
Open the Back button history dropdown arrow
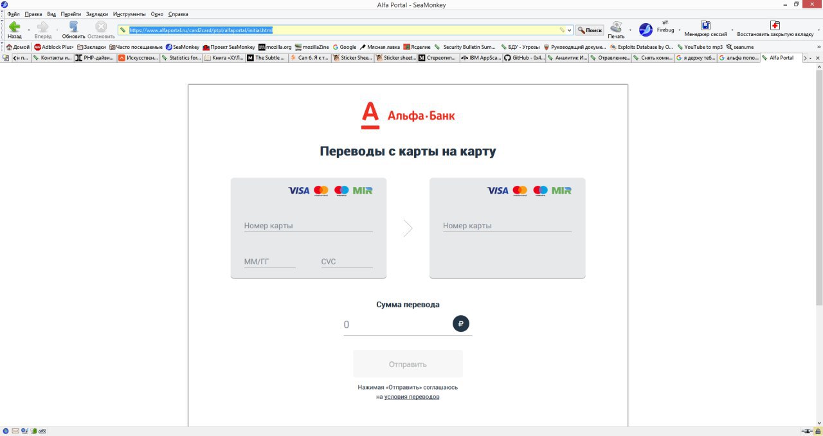click(x=29, y=30)
